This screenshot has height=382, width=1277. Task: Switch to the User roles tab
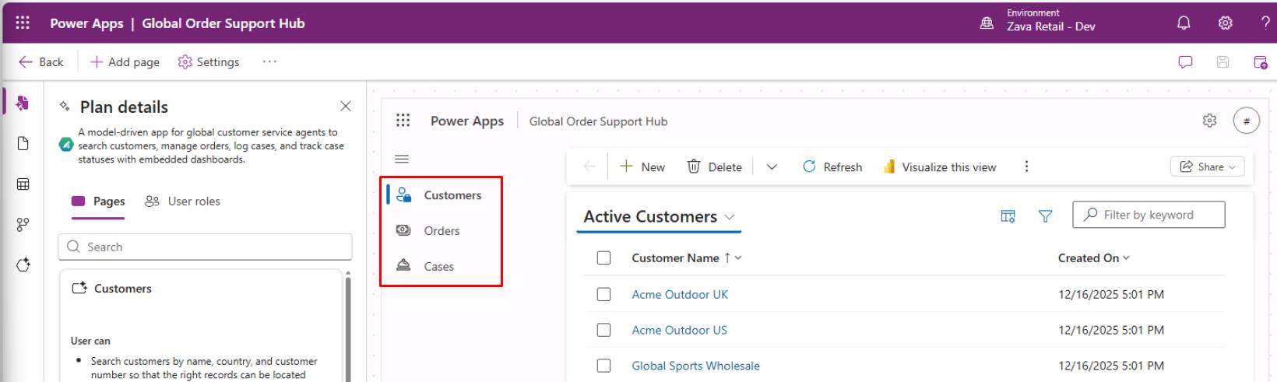click(182, 202)
